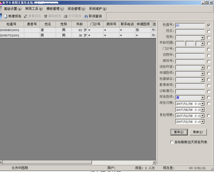
Task: Click the 化市中医院 status bar text
Action: coord(20,168)
